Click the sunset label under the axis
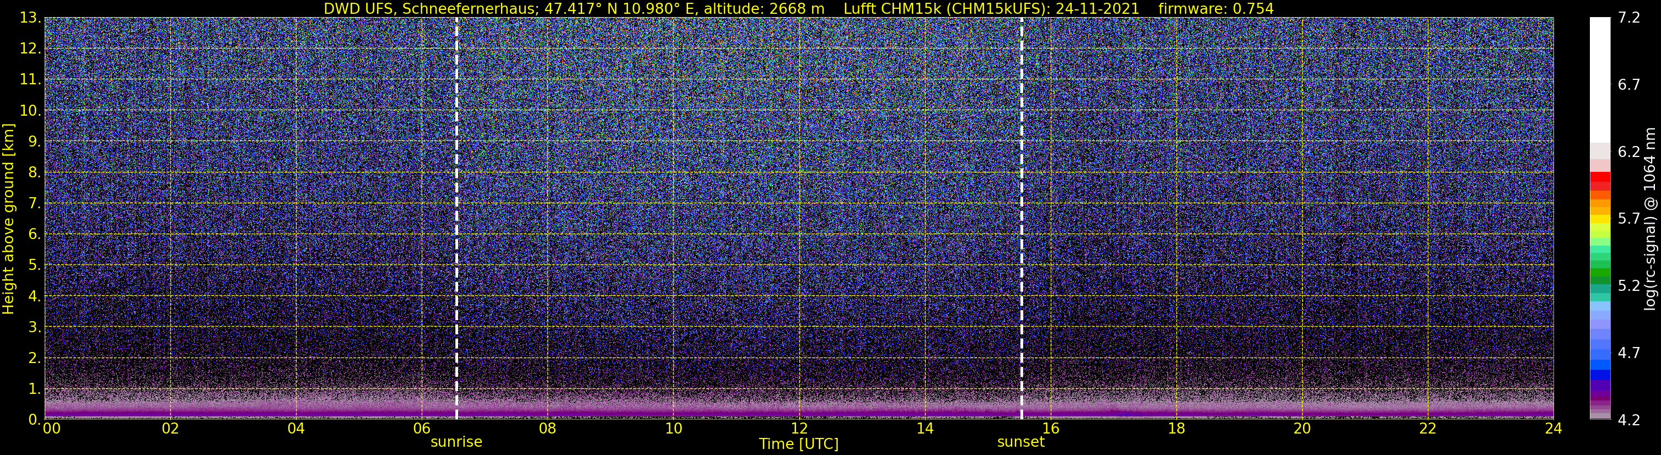This screenshot has height=455, width=1661. pyautogui.click(x=1021, y=442)
